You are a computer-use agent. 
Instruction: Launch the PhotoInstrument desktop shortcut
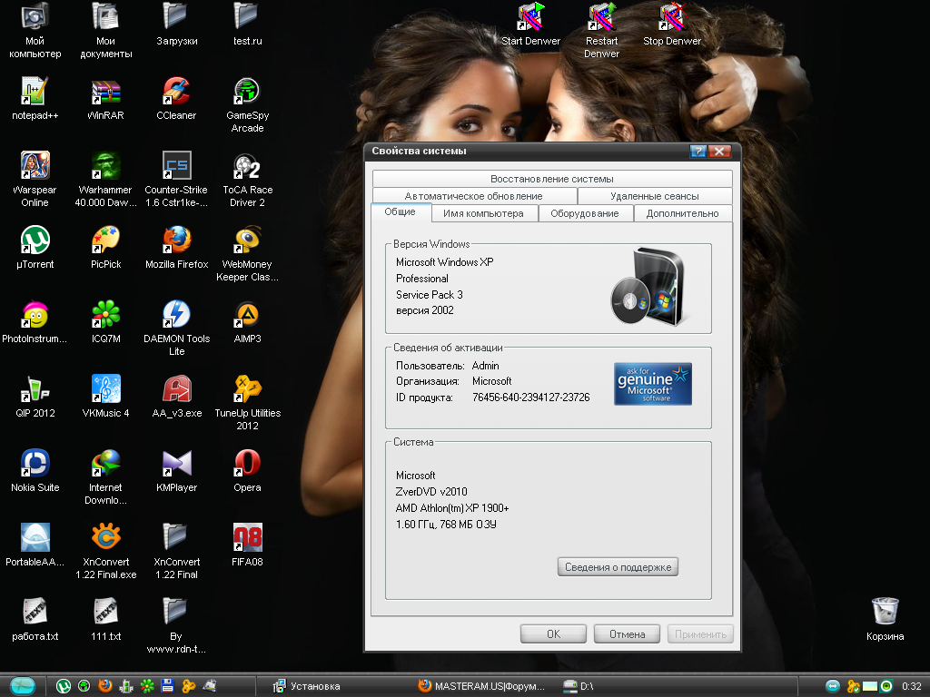(35, 322)
